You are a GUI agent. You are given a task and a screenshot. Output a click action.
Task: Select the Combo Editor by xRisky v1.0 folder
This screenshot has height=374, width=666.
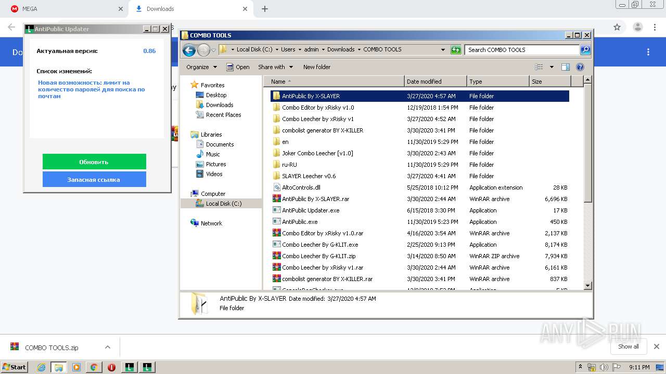[318, 108]
